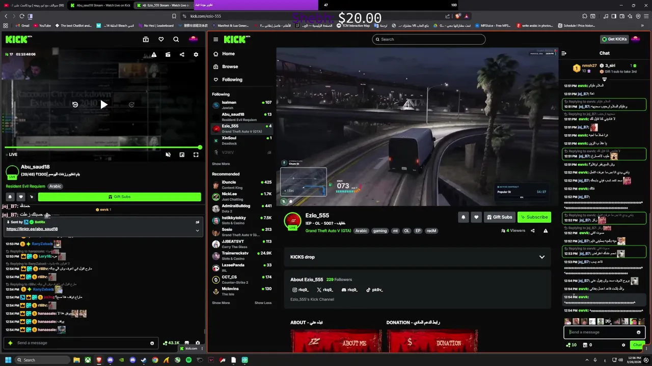Image resolution: width=652 pixels, height=366 pixels.
Task: Open Windows Start button
Action: [8, 360]
